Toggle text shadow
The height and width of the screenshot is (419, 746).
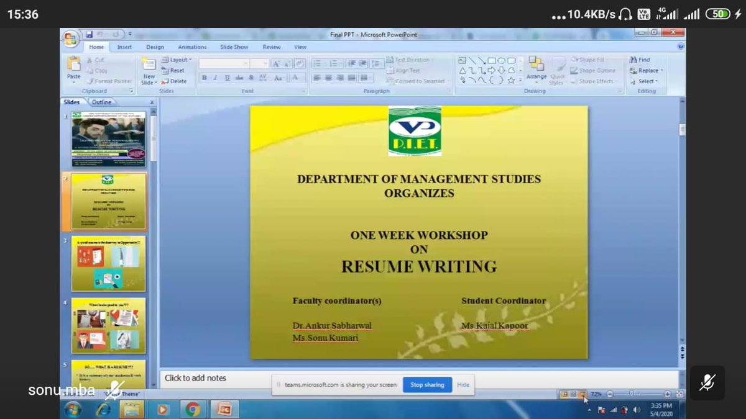(x=251, y=78)
